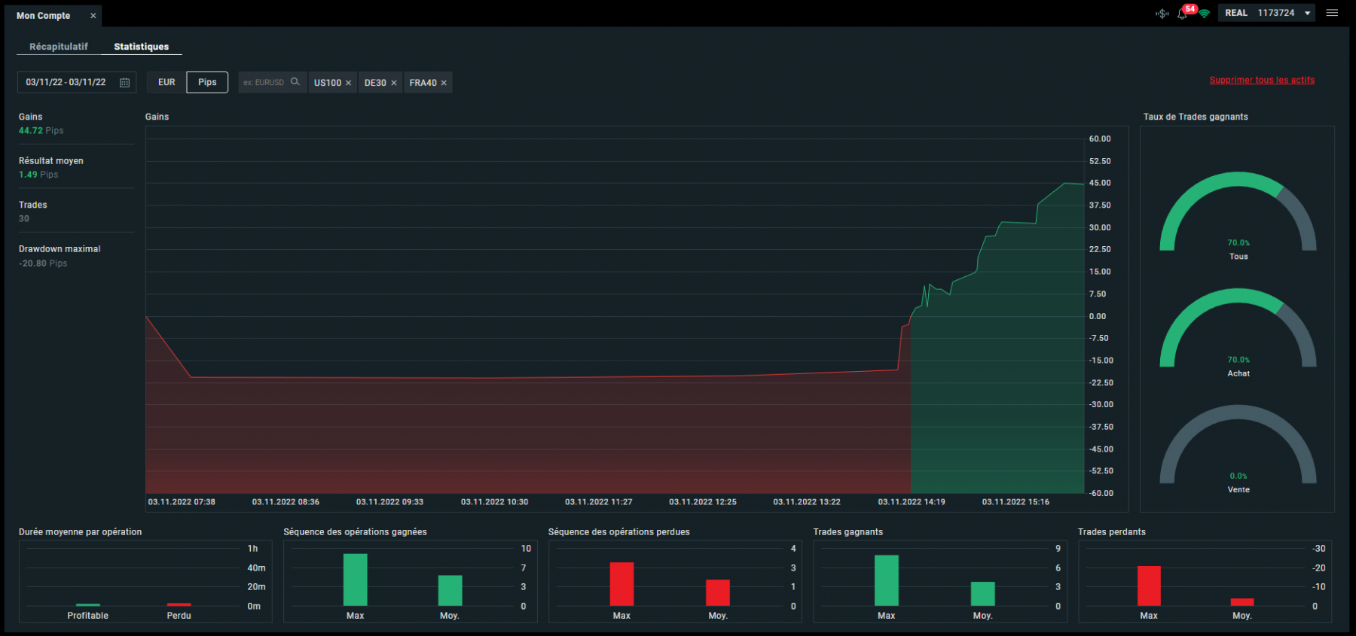The image size is (1356, 636).
Task: Remove the US100 asset filter
Action: tap(348, 83)
